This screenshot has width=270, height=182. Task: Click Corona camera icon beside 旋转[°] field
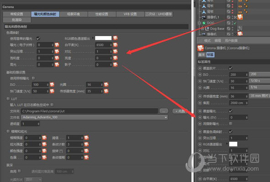pyautogui.click(x=86, y=151)
